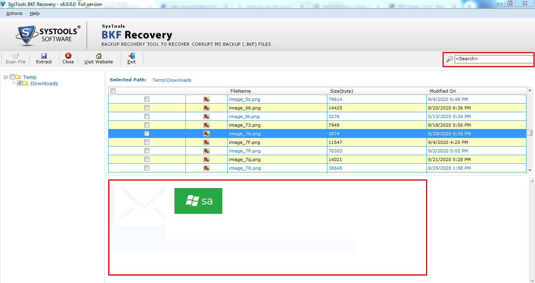Click image icon of image_7F.png row
Image resolution: width=535 pixels, height=283 pixels.
coord(207,142)
